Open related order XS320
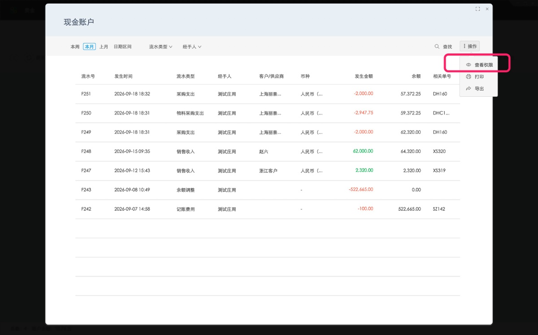The image size is (538, 335). 439,151
